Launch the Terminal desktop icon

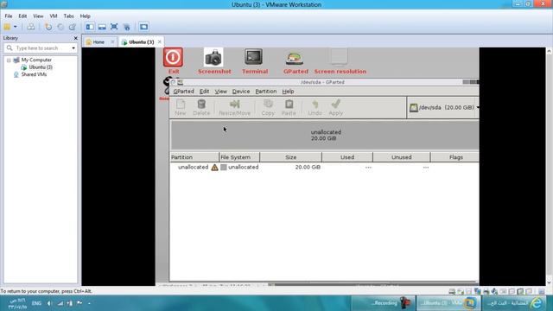click(253, 57)
